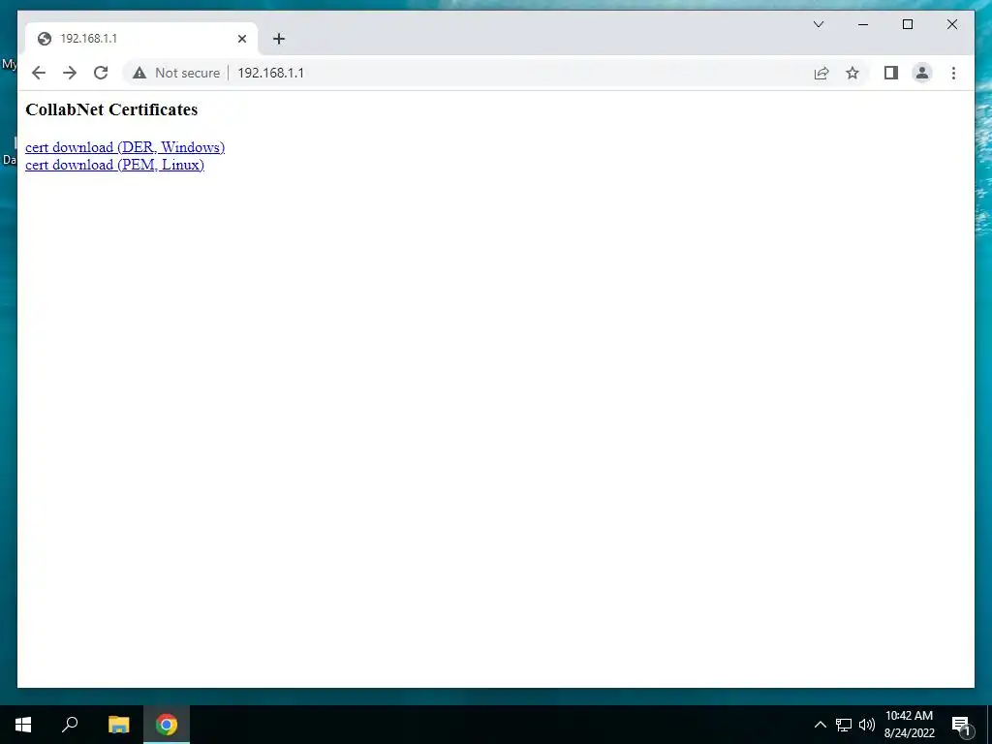
Task: Open the network status tray icon
Action: pos(844,725)
